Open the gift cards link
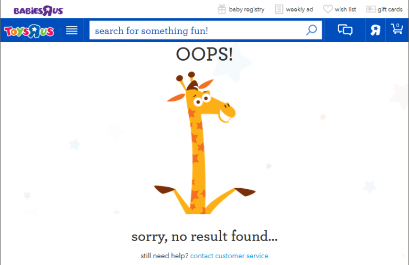 coord(390,9)
